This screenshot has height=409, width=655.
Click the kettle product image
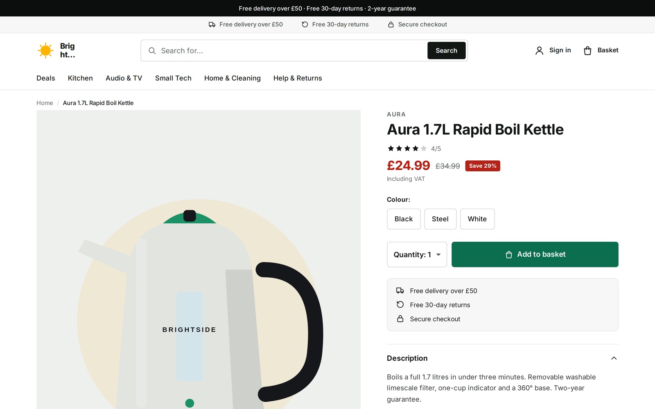(199, 259)
